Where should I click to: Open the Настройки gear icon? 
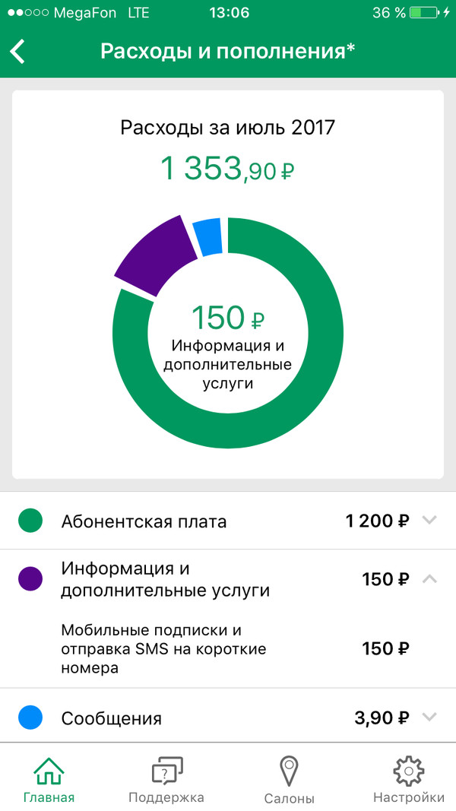point(408,771)
